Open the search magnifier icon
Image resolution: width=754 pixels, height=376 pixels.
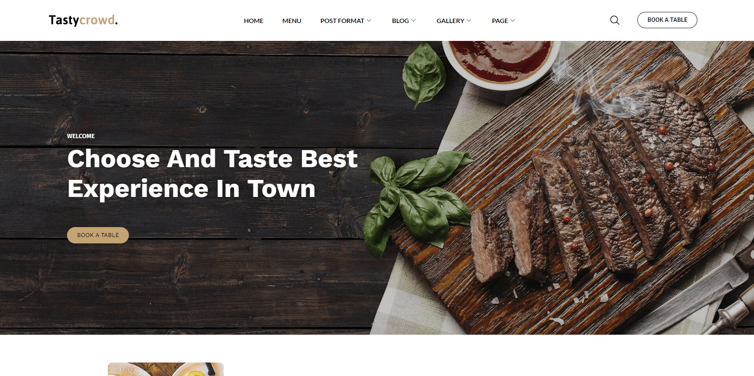point(614,20)
